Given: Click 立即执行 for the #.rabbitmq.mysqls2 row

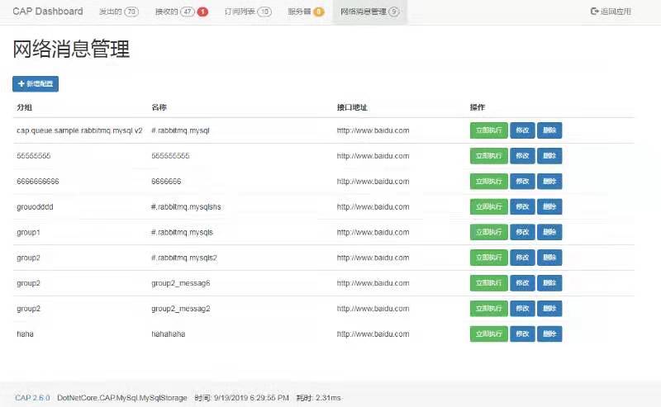Looking at the screenshot, I should 488,258.
